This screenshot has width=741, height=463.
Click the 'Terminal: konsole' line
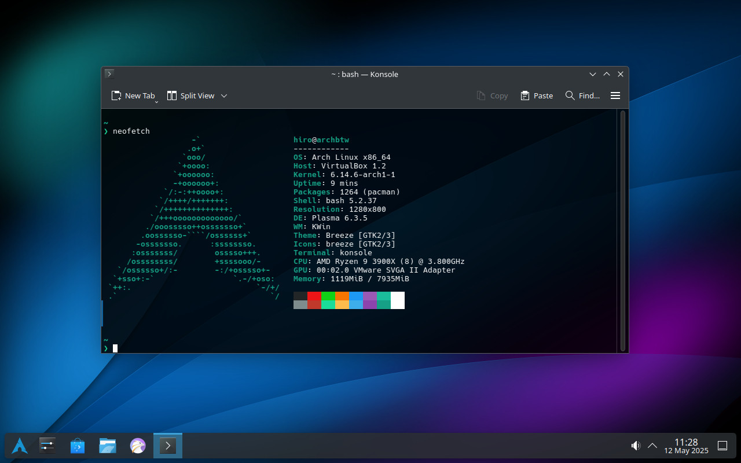[333, 253]
